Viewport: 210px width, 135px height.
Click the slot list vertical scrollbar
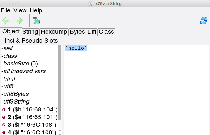[x=60, y=83]
